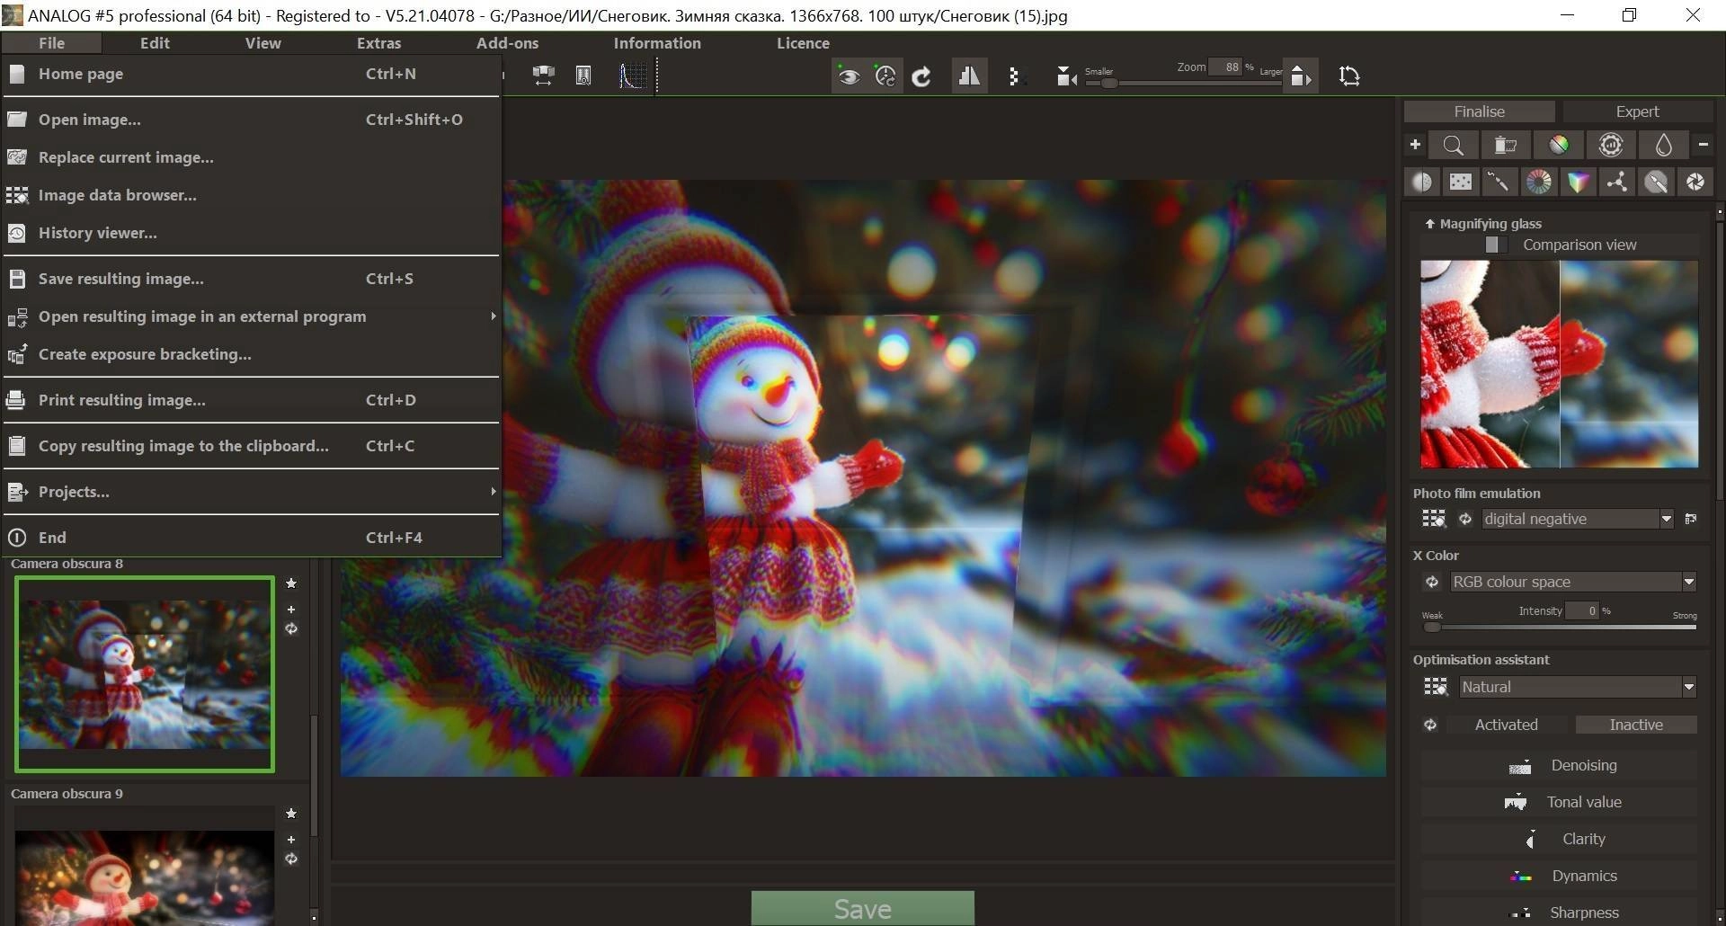Switch to the Expert tab
The image size is (1726, 926).
1637,111
